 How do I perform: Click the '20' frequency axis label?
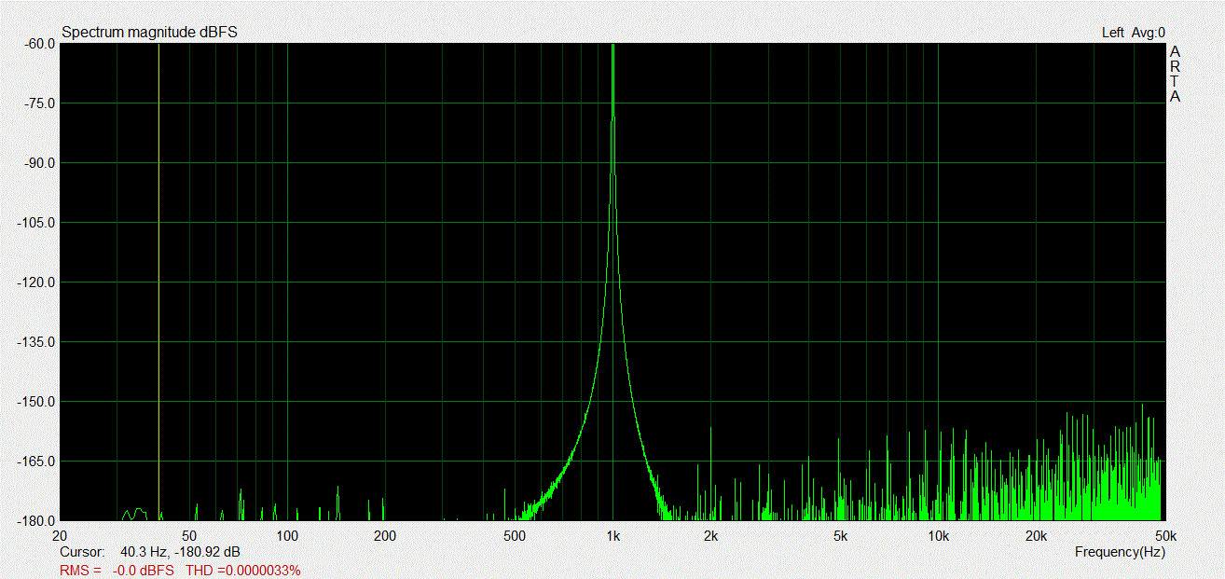point(60,536)
